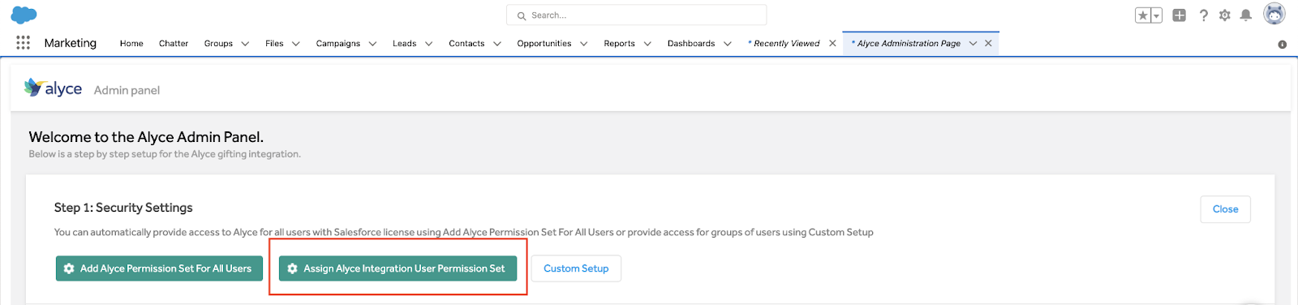The width and height of the screenshot is (1298, 305).
Task: Click the favorites star icon
Action: (x=1143, y=15)
